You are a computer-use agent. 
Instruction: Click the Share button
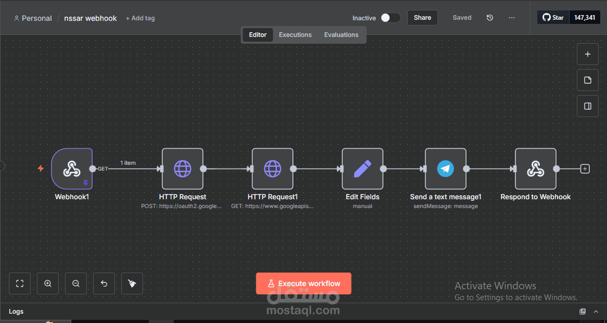tap(422, 18)
